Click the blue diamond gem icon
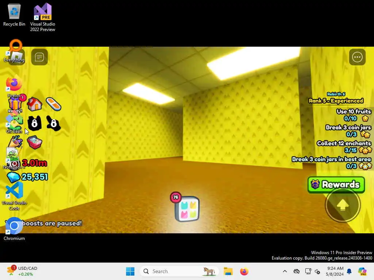Screen dimensions: 374x280 [14, 177]
